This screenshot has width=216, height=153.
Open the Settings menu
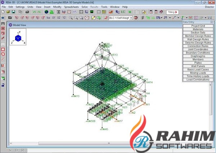(20, 7)
